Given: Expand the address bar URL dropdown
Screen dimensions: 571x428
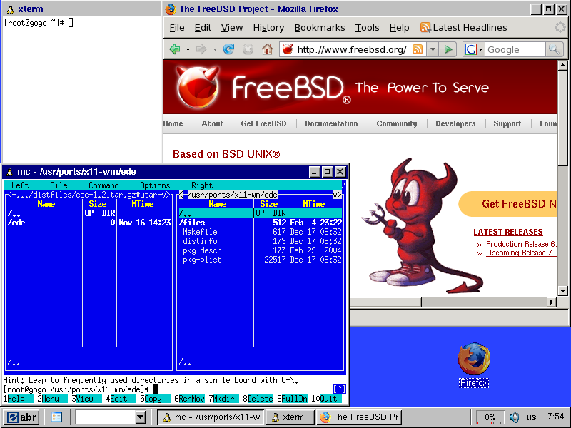Looking at the screenshot, I should click(x=433, y=49).
